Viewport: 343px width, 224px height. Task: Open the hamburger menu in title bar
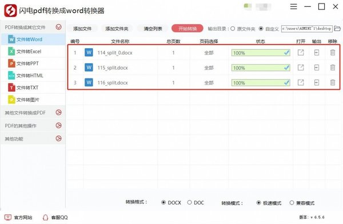click(x=294, y=6)
